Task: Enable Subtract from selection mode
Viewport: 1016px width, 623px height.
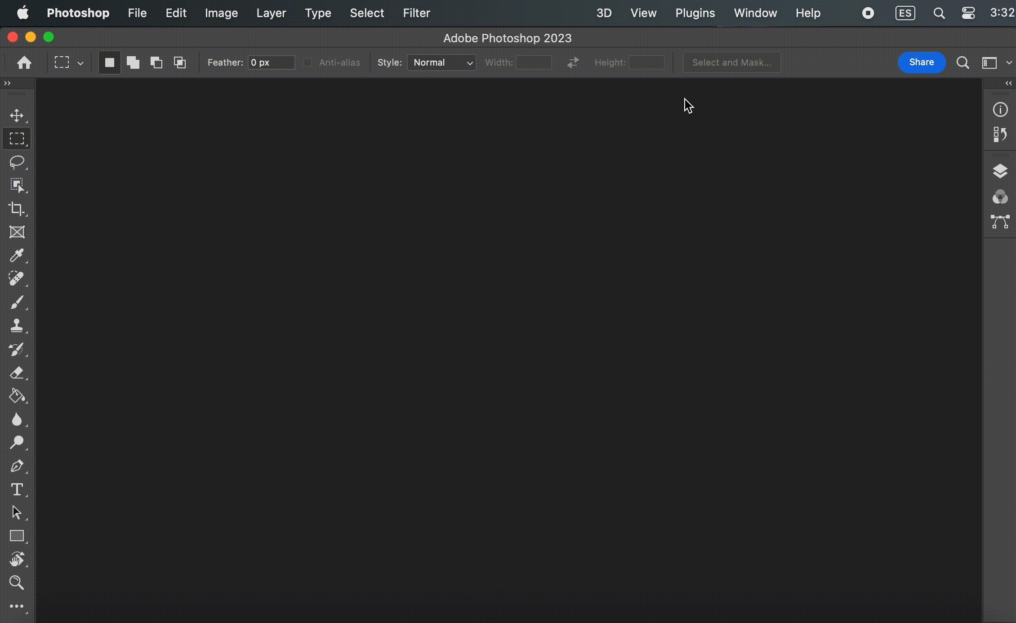Action: tap(156, 62)
